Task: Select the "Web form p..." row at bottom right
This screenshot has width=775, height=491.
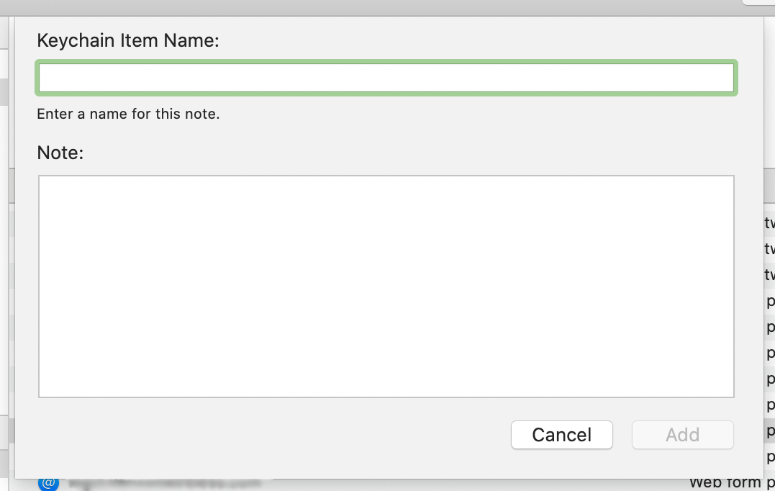Action: (727, 482)
